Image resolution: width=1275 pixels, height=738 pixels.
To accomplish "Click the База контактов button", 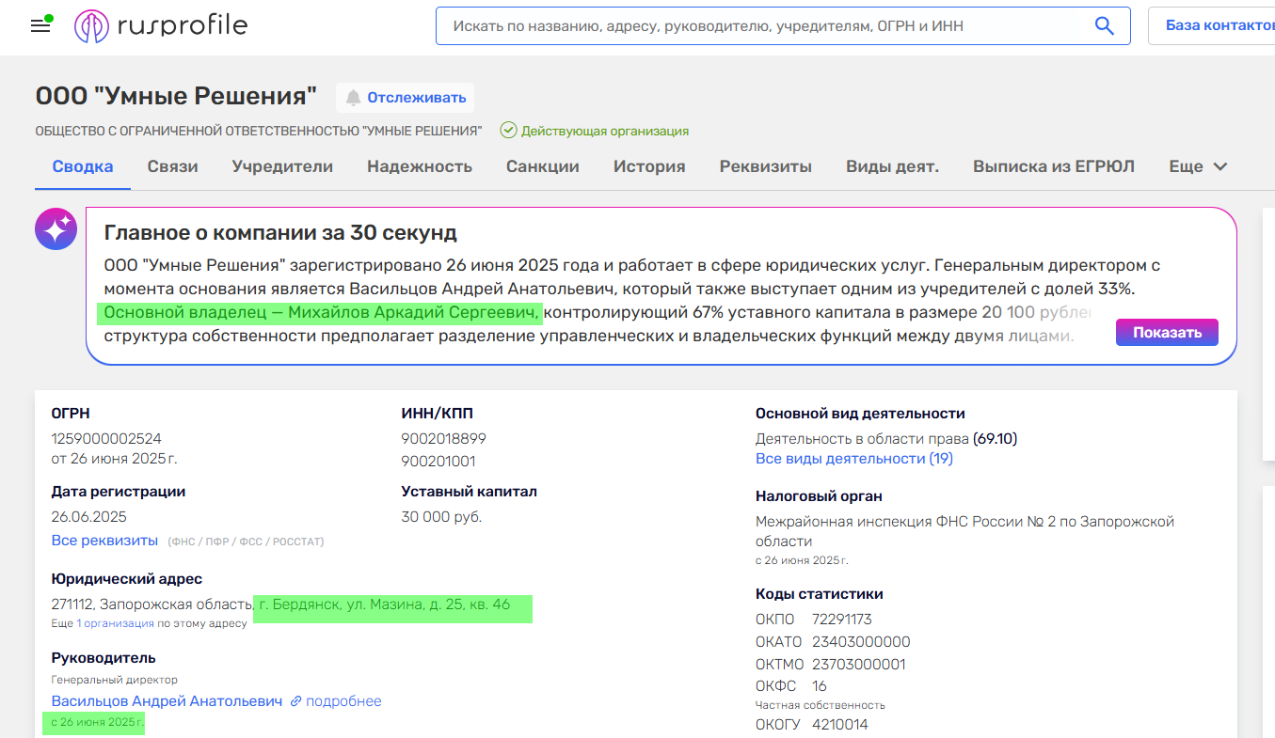I will (x=1219, y=25).
